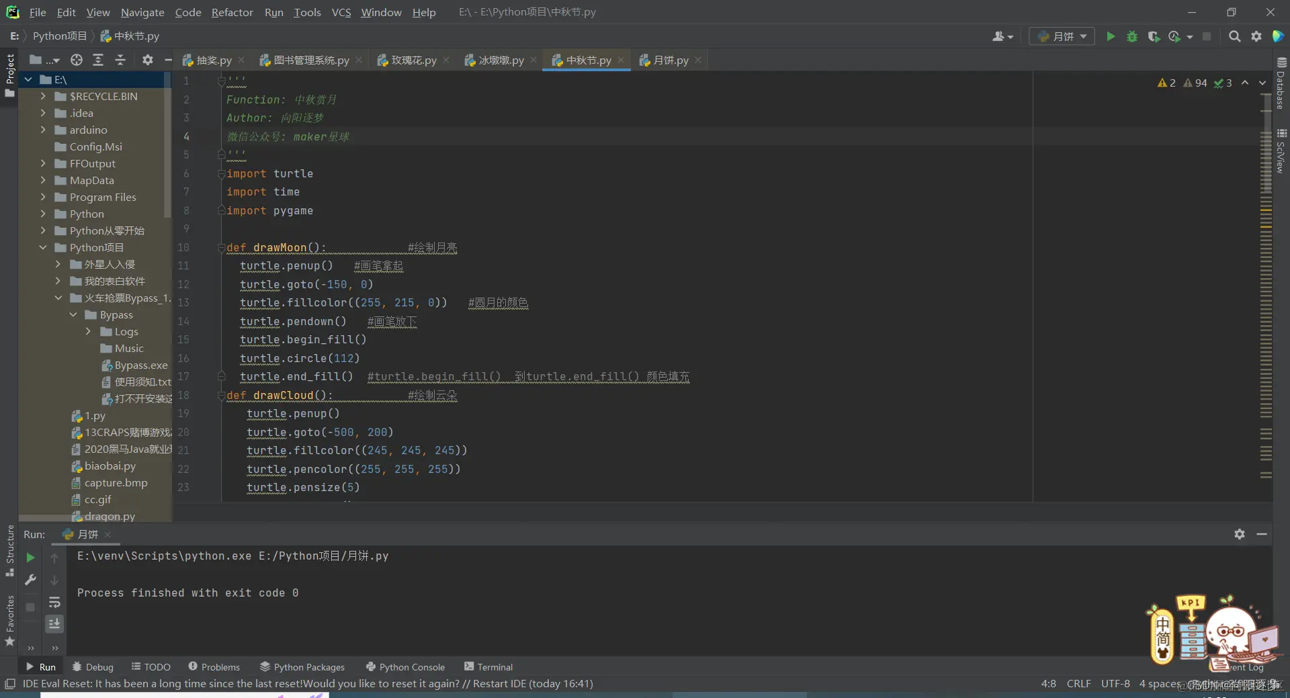The image size is (1290, 698).
Task: Toggle soft-wrap in Run console
Action: 54,603
